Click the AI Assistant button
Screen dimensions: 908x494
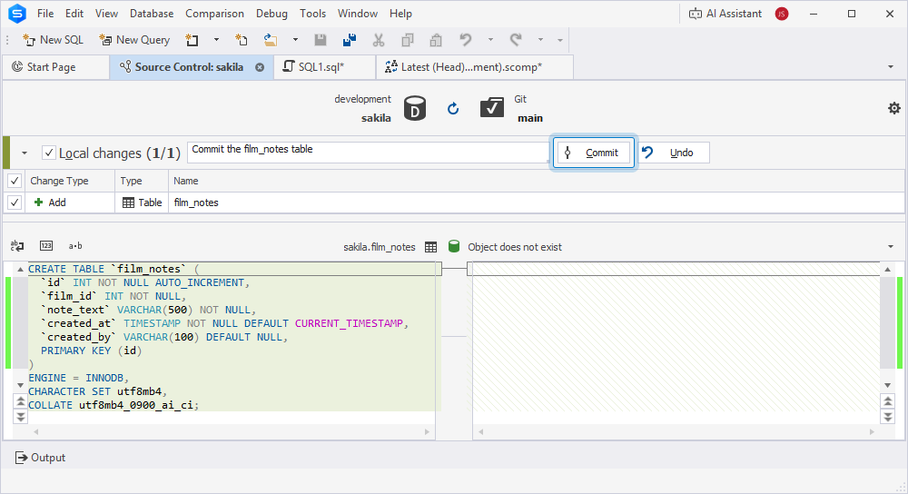tap(725, 14)
